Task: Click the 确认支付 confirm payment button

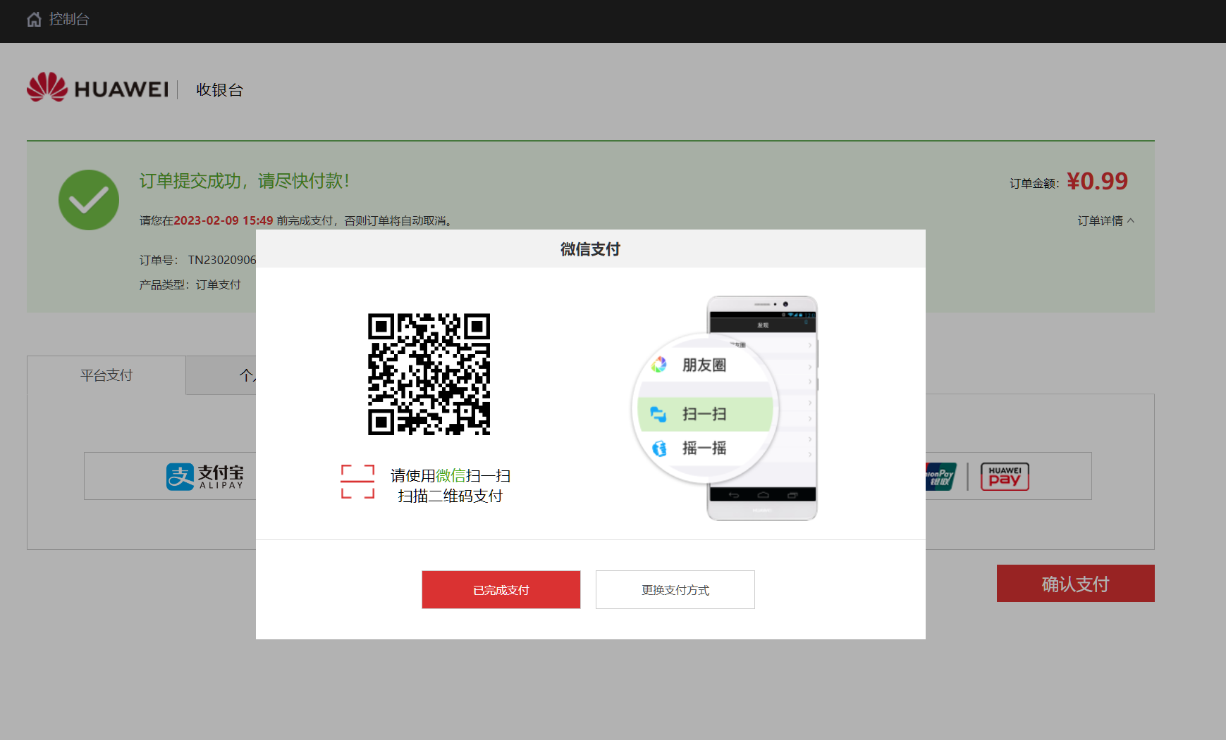Action: click(1075, 584)
